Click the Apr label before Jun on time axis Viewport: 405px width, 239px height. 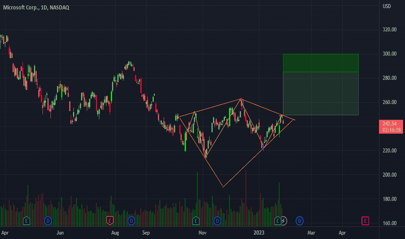[5, 233]
